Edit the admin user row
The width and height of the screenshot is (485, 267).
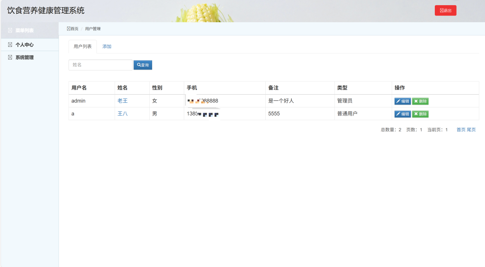pos(403,101)
